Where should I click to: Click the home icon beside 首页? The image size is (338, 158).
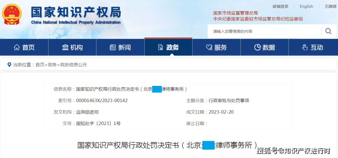[x=17, y=47]
